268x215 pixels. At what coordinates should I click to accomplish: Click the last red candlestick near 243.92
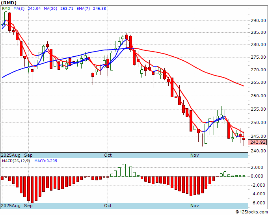tap(244, 139)
